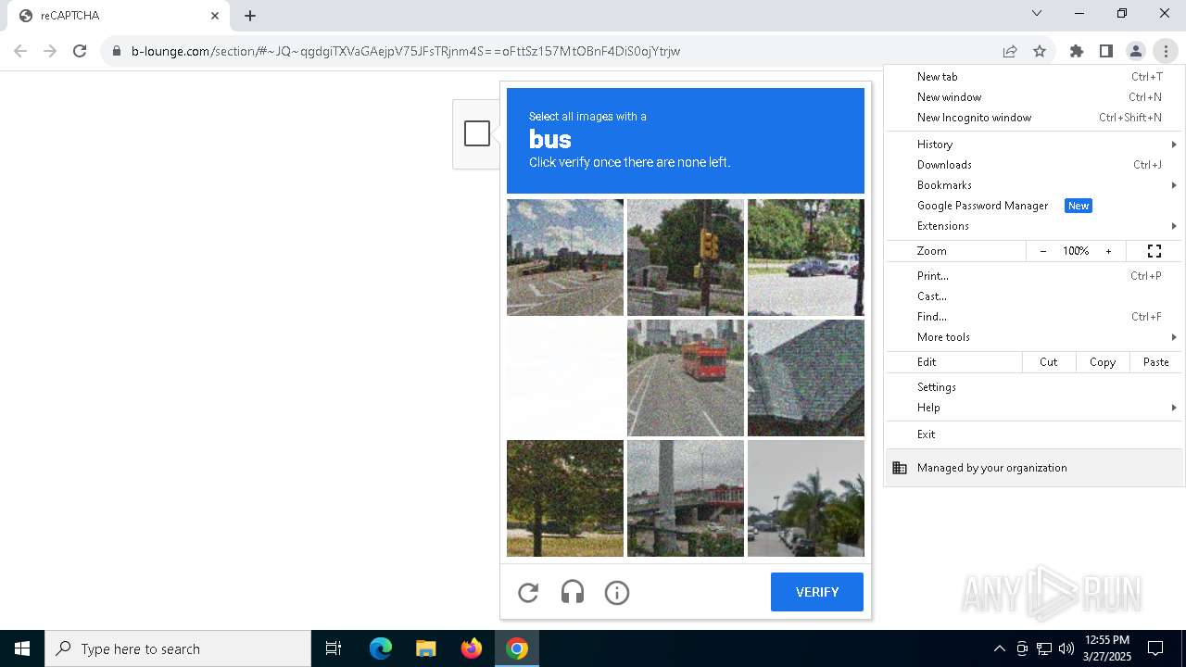Choose Find from the menu
The image size is (1186, 667).
(1034, 317)
